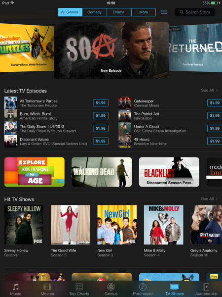Open Sleepy Hollow Season 1 cover
This screenshot has width=222, height=297.
tap(24, 225)
